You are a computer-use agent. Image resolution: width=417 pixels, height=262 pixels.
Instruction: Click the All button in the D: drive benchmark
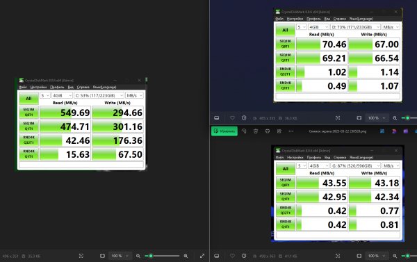(x=285, y=30)
